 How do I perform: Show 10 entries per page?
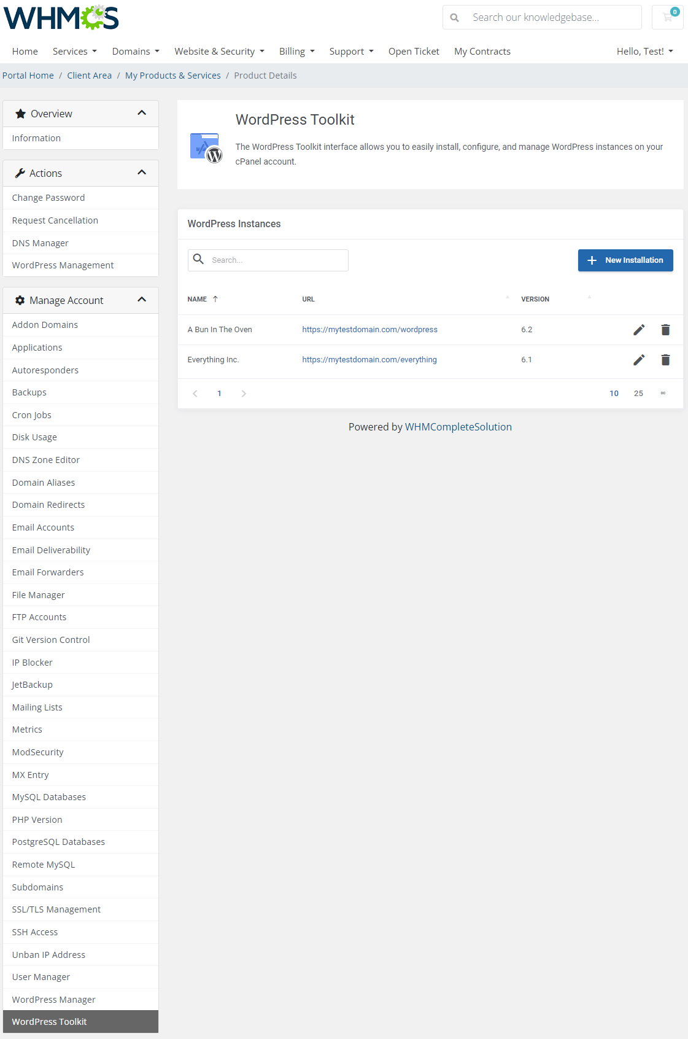tap(614, 394)
